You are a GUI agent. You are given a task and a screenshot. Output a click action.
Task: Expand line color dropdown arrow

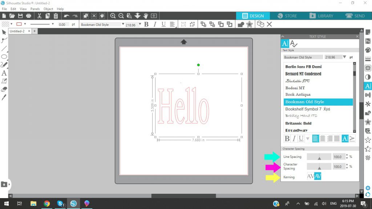(25, 24)
